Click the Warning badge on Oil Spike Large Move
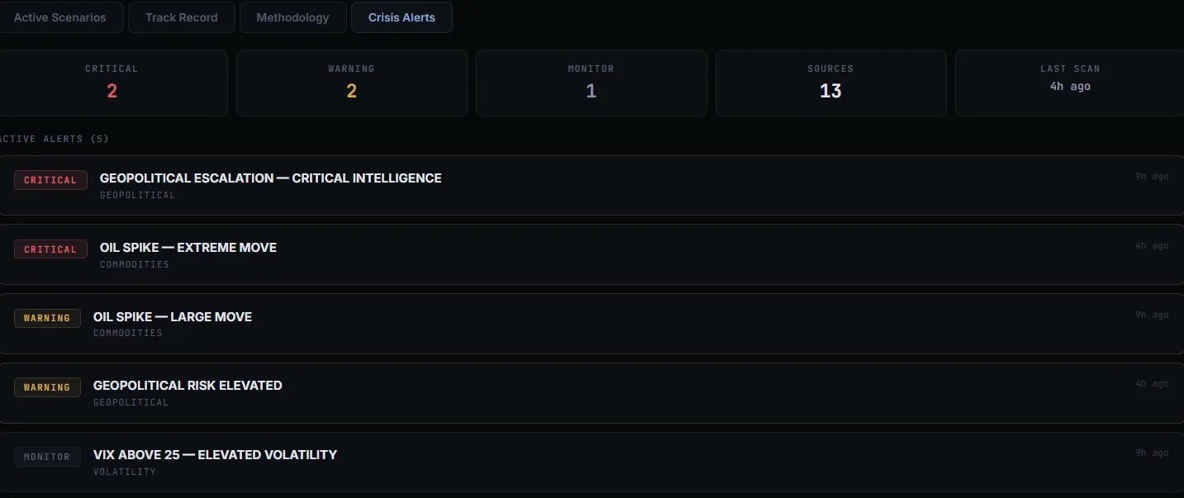This screenshot has height=498, width=1184. (47, 318)
